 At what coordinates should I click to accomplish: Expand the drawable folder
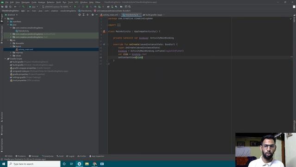[x=11, y=43]
